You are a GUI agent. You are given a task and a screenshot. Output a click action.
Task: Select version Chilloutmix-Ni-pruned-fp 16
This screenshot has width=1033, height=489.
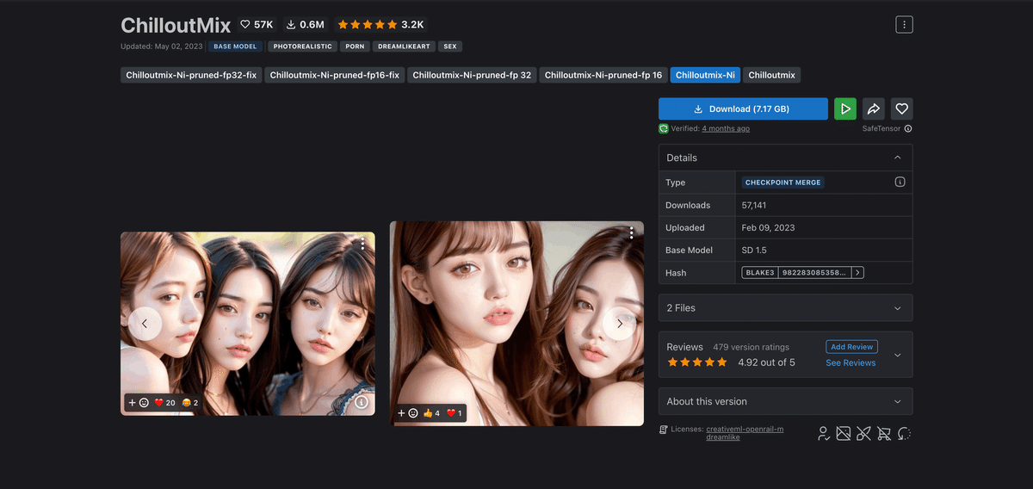(603, 75)
